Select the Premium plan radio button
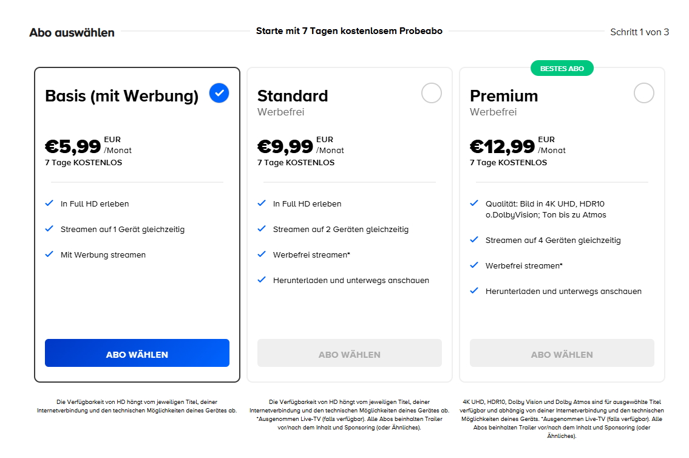The width and height of the screenshot is (689, 458). (x=644, y=93)
